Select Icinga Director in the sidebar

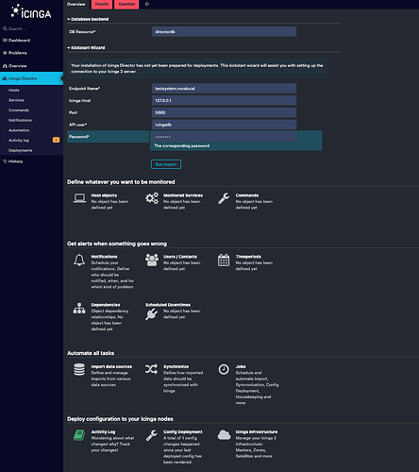pos(31,78)
